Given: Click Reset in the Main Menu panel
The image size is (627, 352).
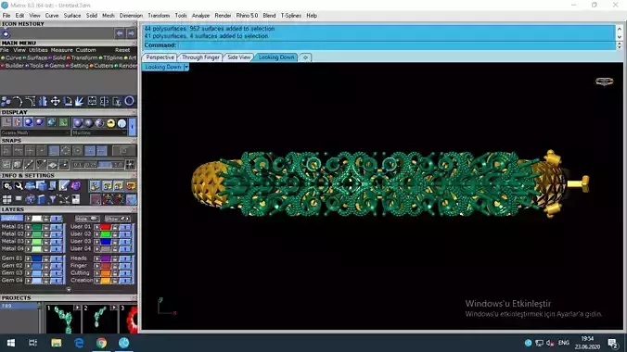Looking at the screenshot, I should [x=122, y=50].
